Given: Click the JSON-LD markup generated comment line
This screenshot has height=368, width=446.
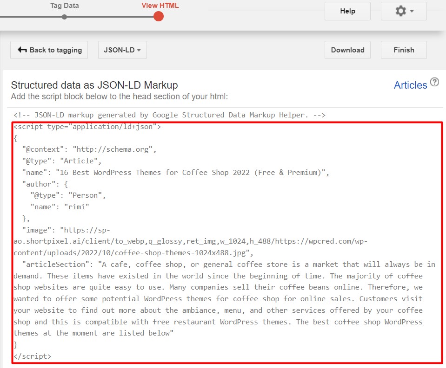Looking at the screenshot, I should click(170, 115).
